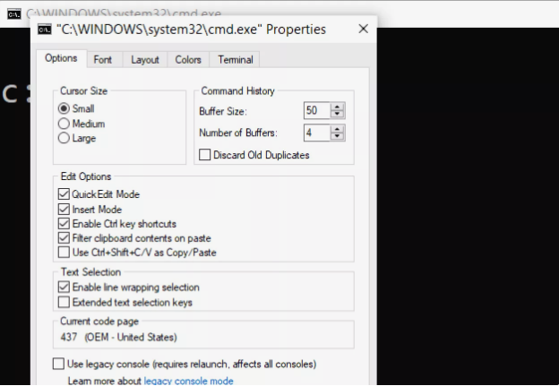Open the Font tab
559x386 pixels.
(103, 59)
